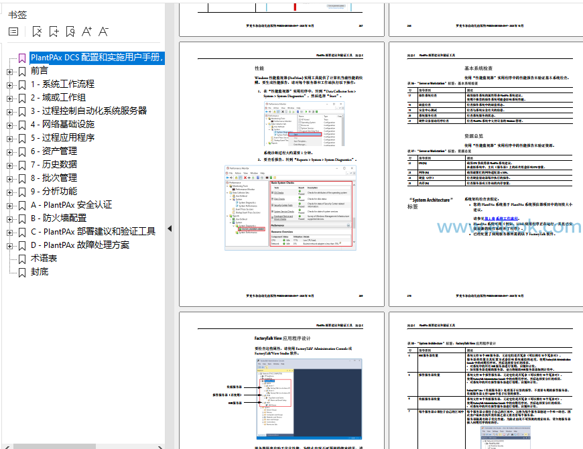Increase bookmark text size (A+)

[86, 31]
